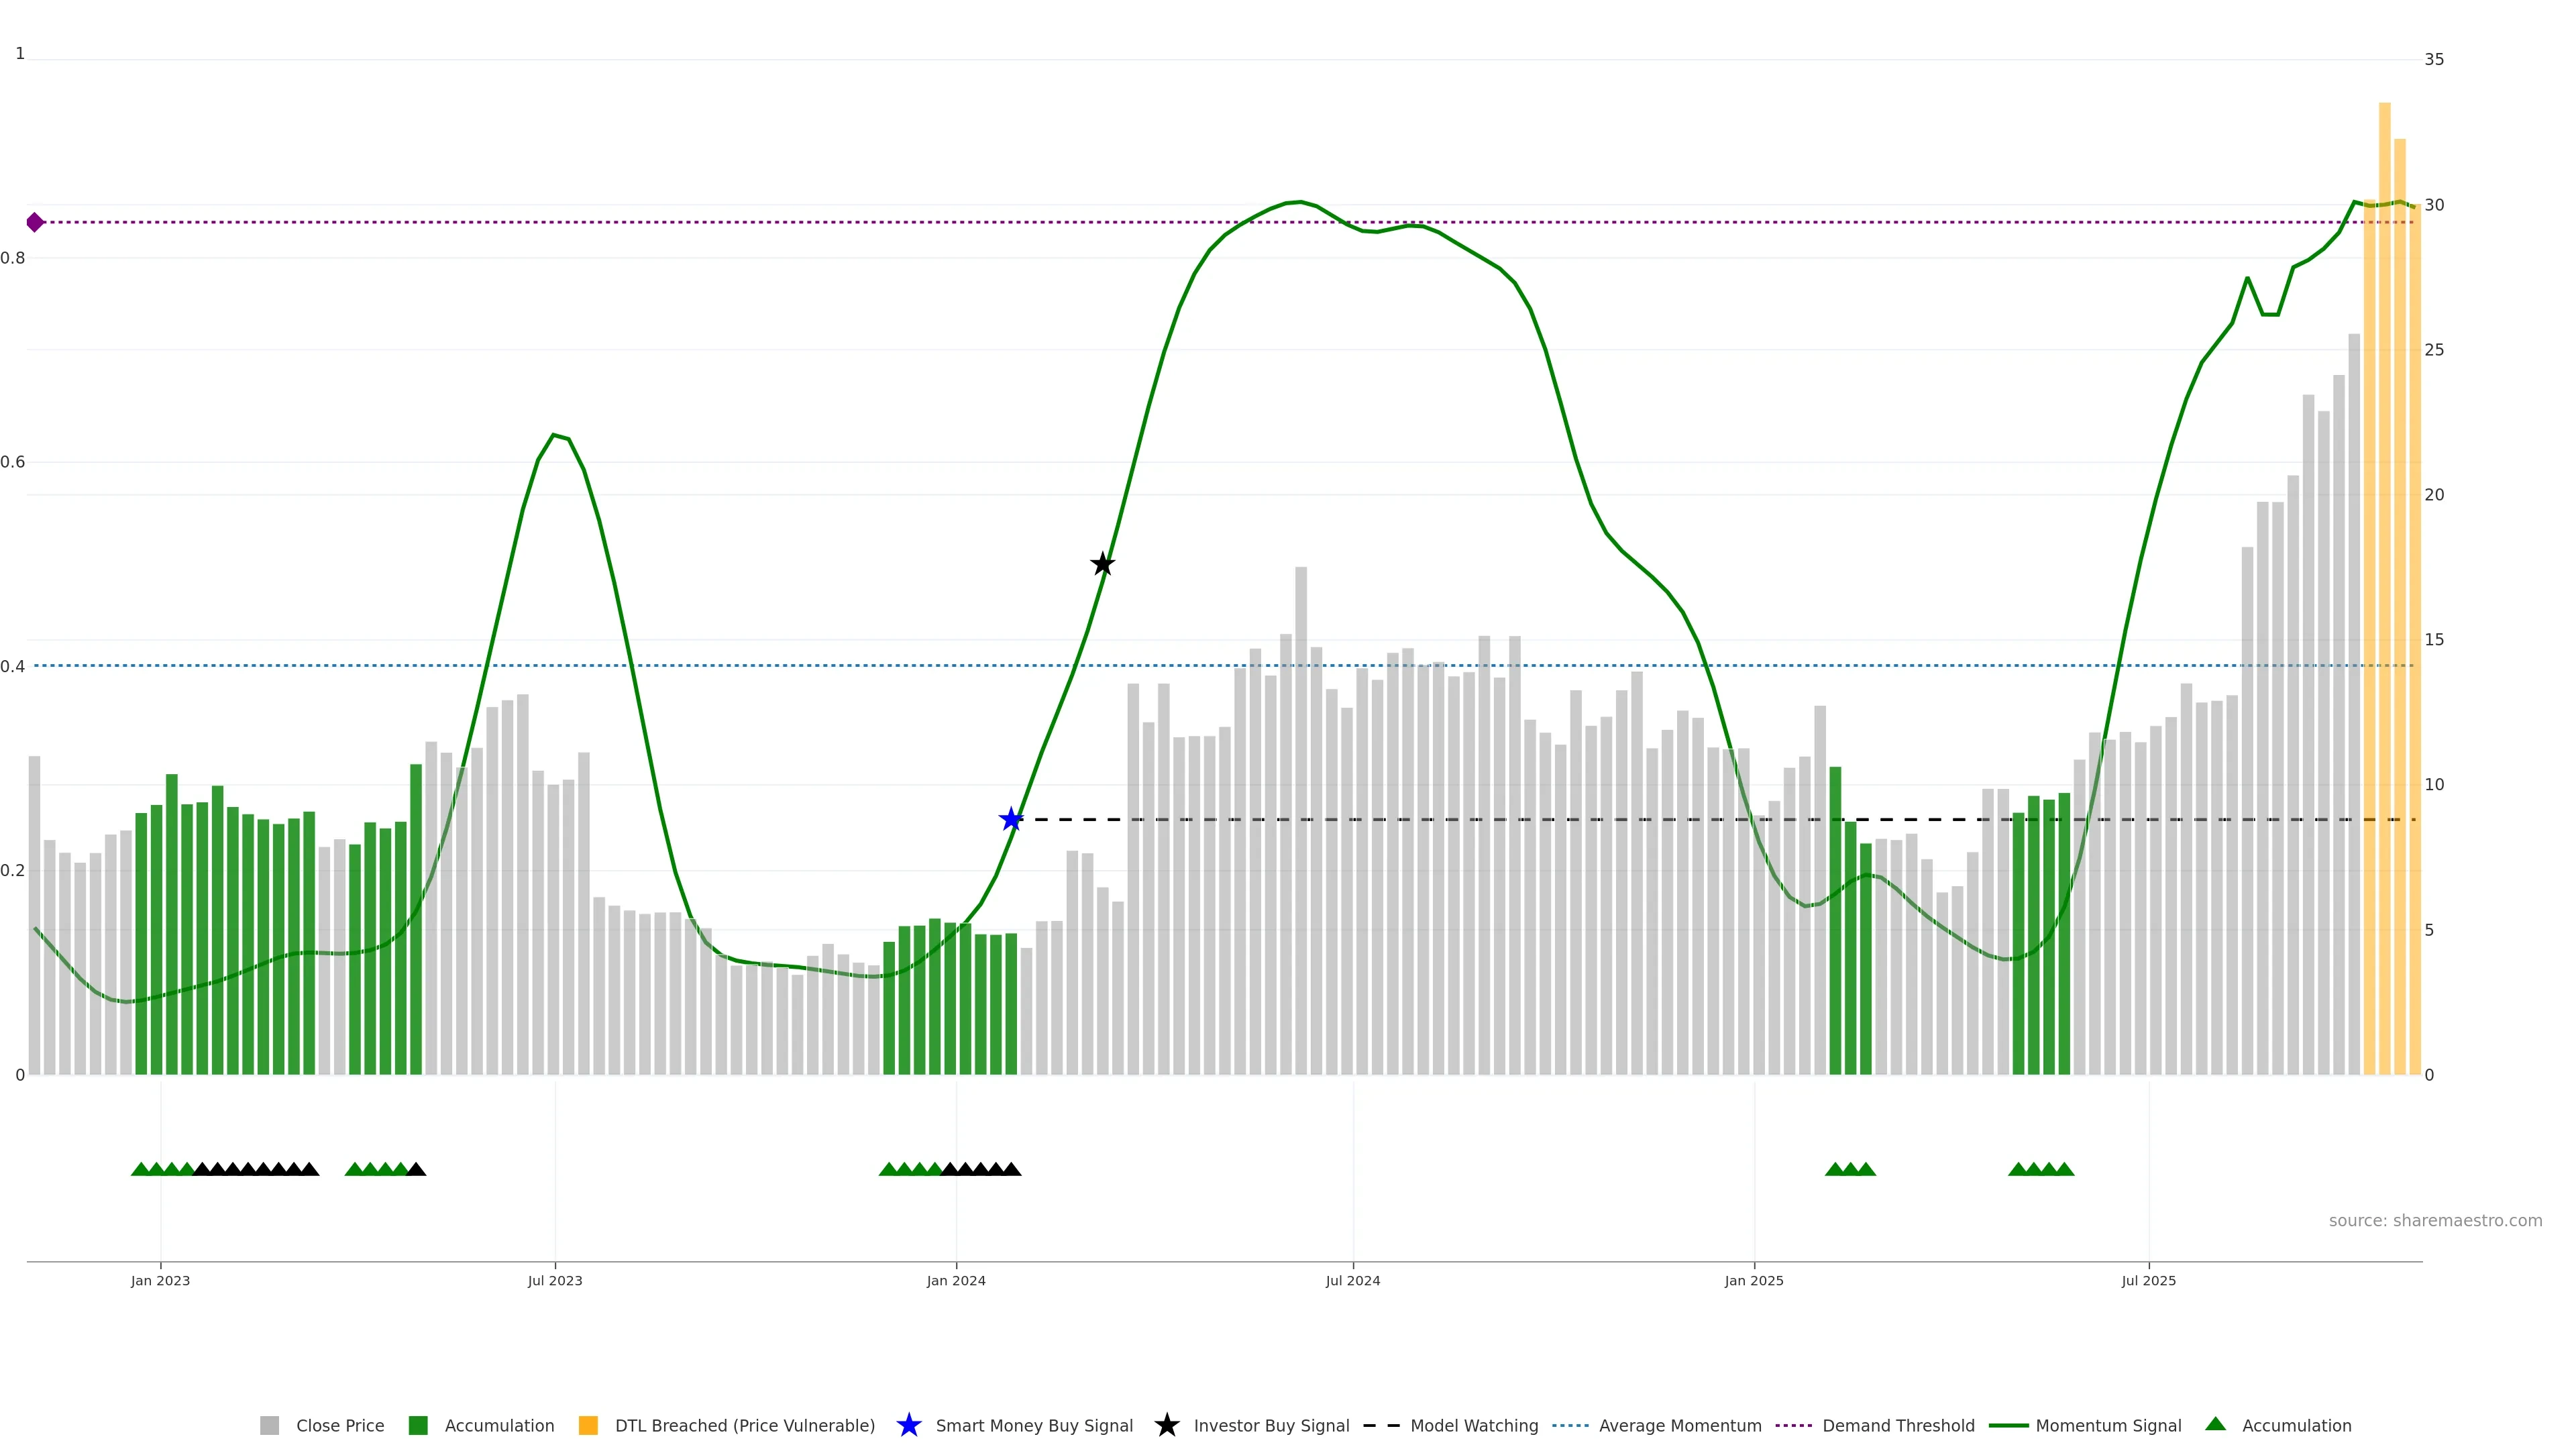Click the gray Close Price legend swatch
Screen dimensions: 2576x1449
(269, 1425)
